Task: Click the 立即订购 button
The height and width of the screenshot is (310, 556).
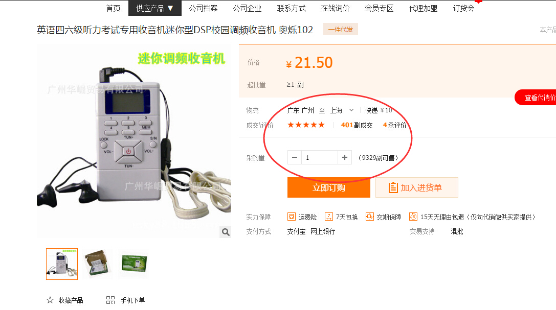Action: point(329,187)
